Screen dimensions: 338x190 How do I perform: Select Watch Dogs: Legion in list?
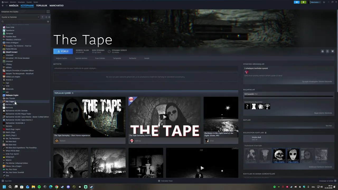13,129
